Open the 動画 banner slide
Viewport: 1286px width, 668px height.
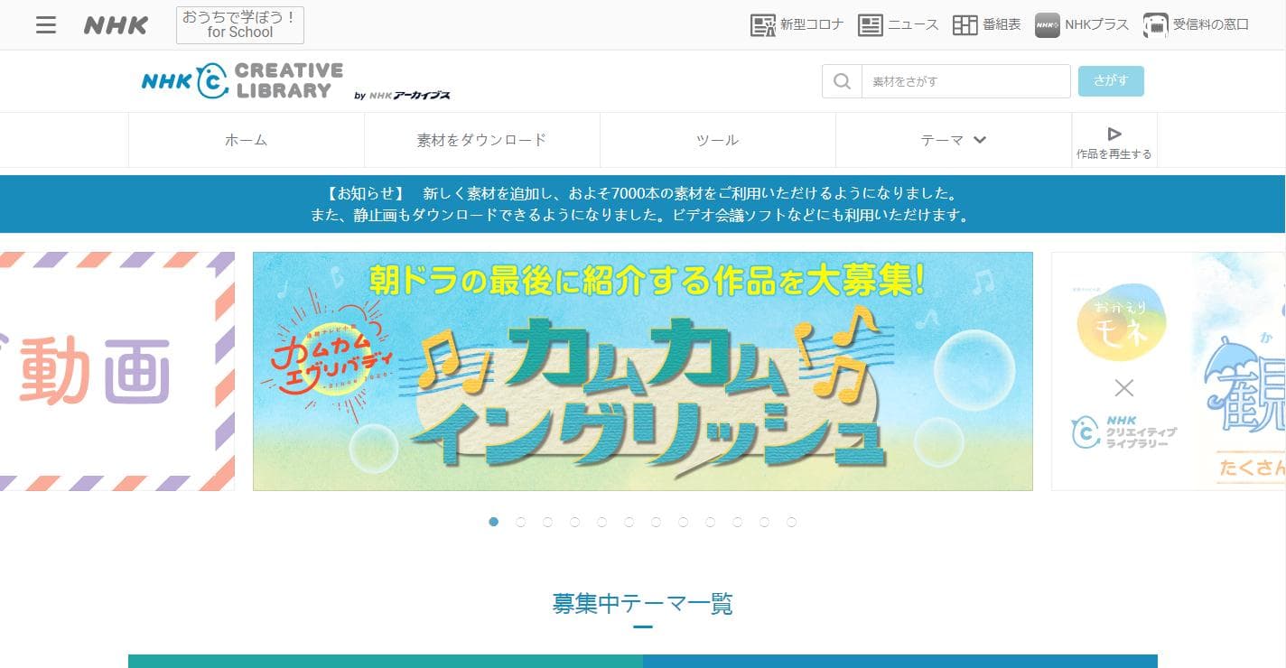tap(117, 371)
